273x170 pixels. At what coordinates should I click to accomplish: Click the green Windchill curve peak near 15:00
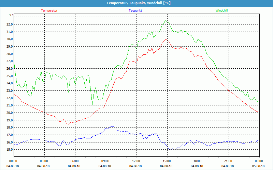coord(166,20)
